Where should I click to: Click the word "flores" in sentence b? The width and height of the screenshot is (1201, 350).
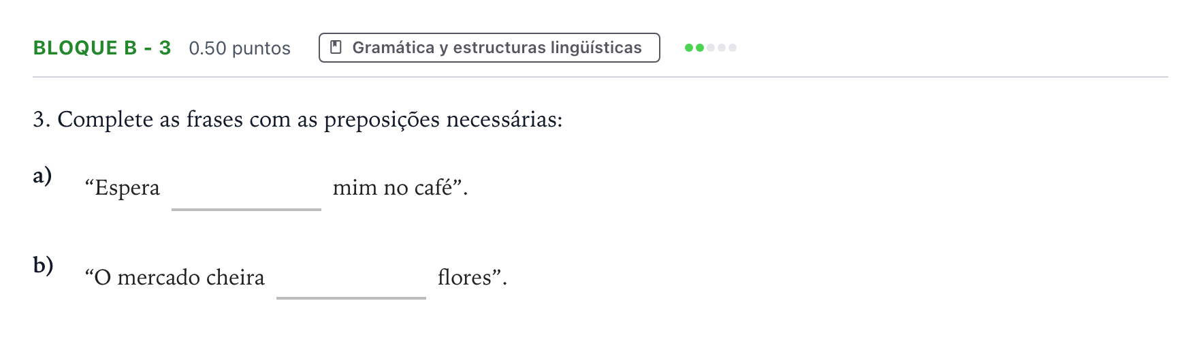pos(464,277)
